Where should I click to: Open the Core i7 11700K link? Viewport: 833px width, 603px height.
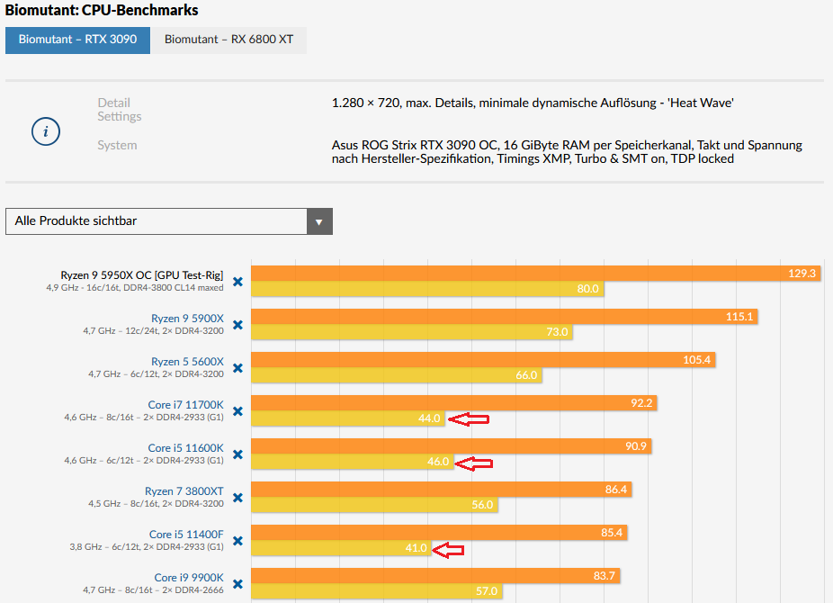pos(186,404)
